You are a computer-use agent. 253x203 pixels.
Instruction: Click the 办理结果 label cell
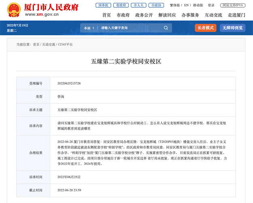tap(33, 153)
